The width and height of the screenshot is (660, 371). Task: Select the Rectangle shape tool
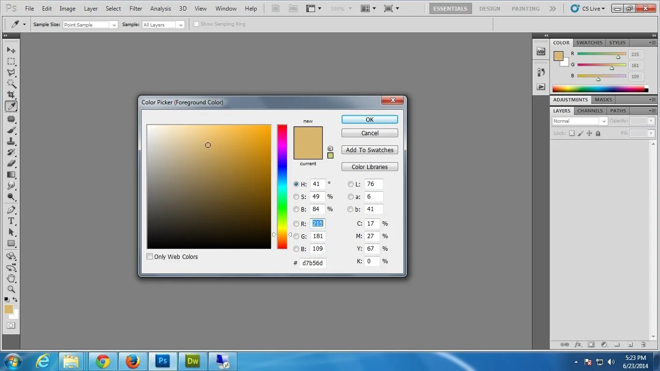(x=11, y=243)
